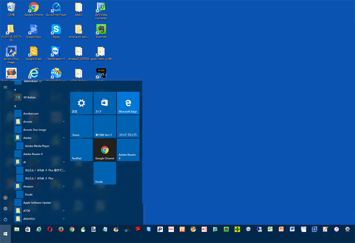The image size is (355, 243).
Task: Open Word from the taskbar
Action: click(292, 229)
